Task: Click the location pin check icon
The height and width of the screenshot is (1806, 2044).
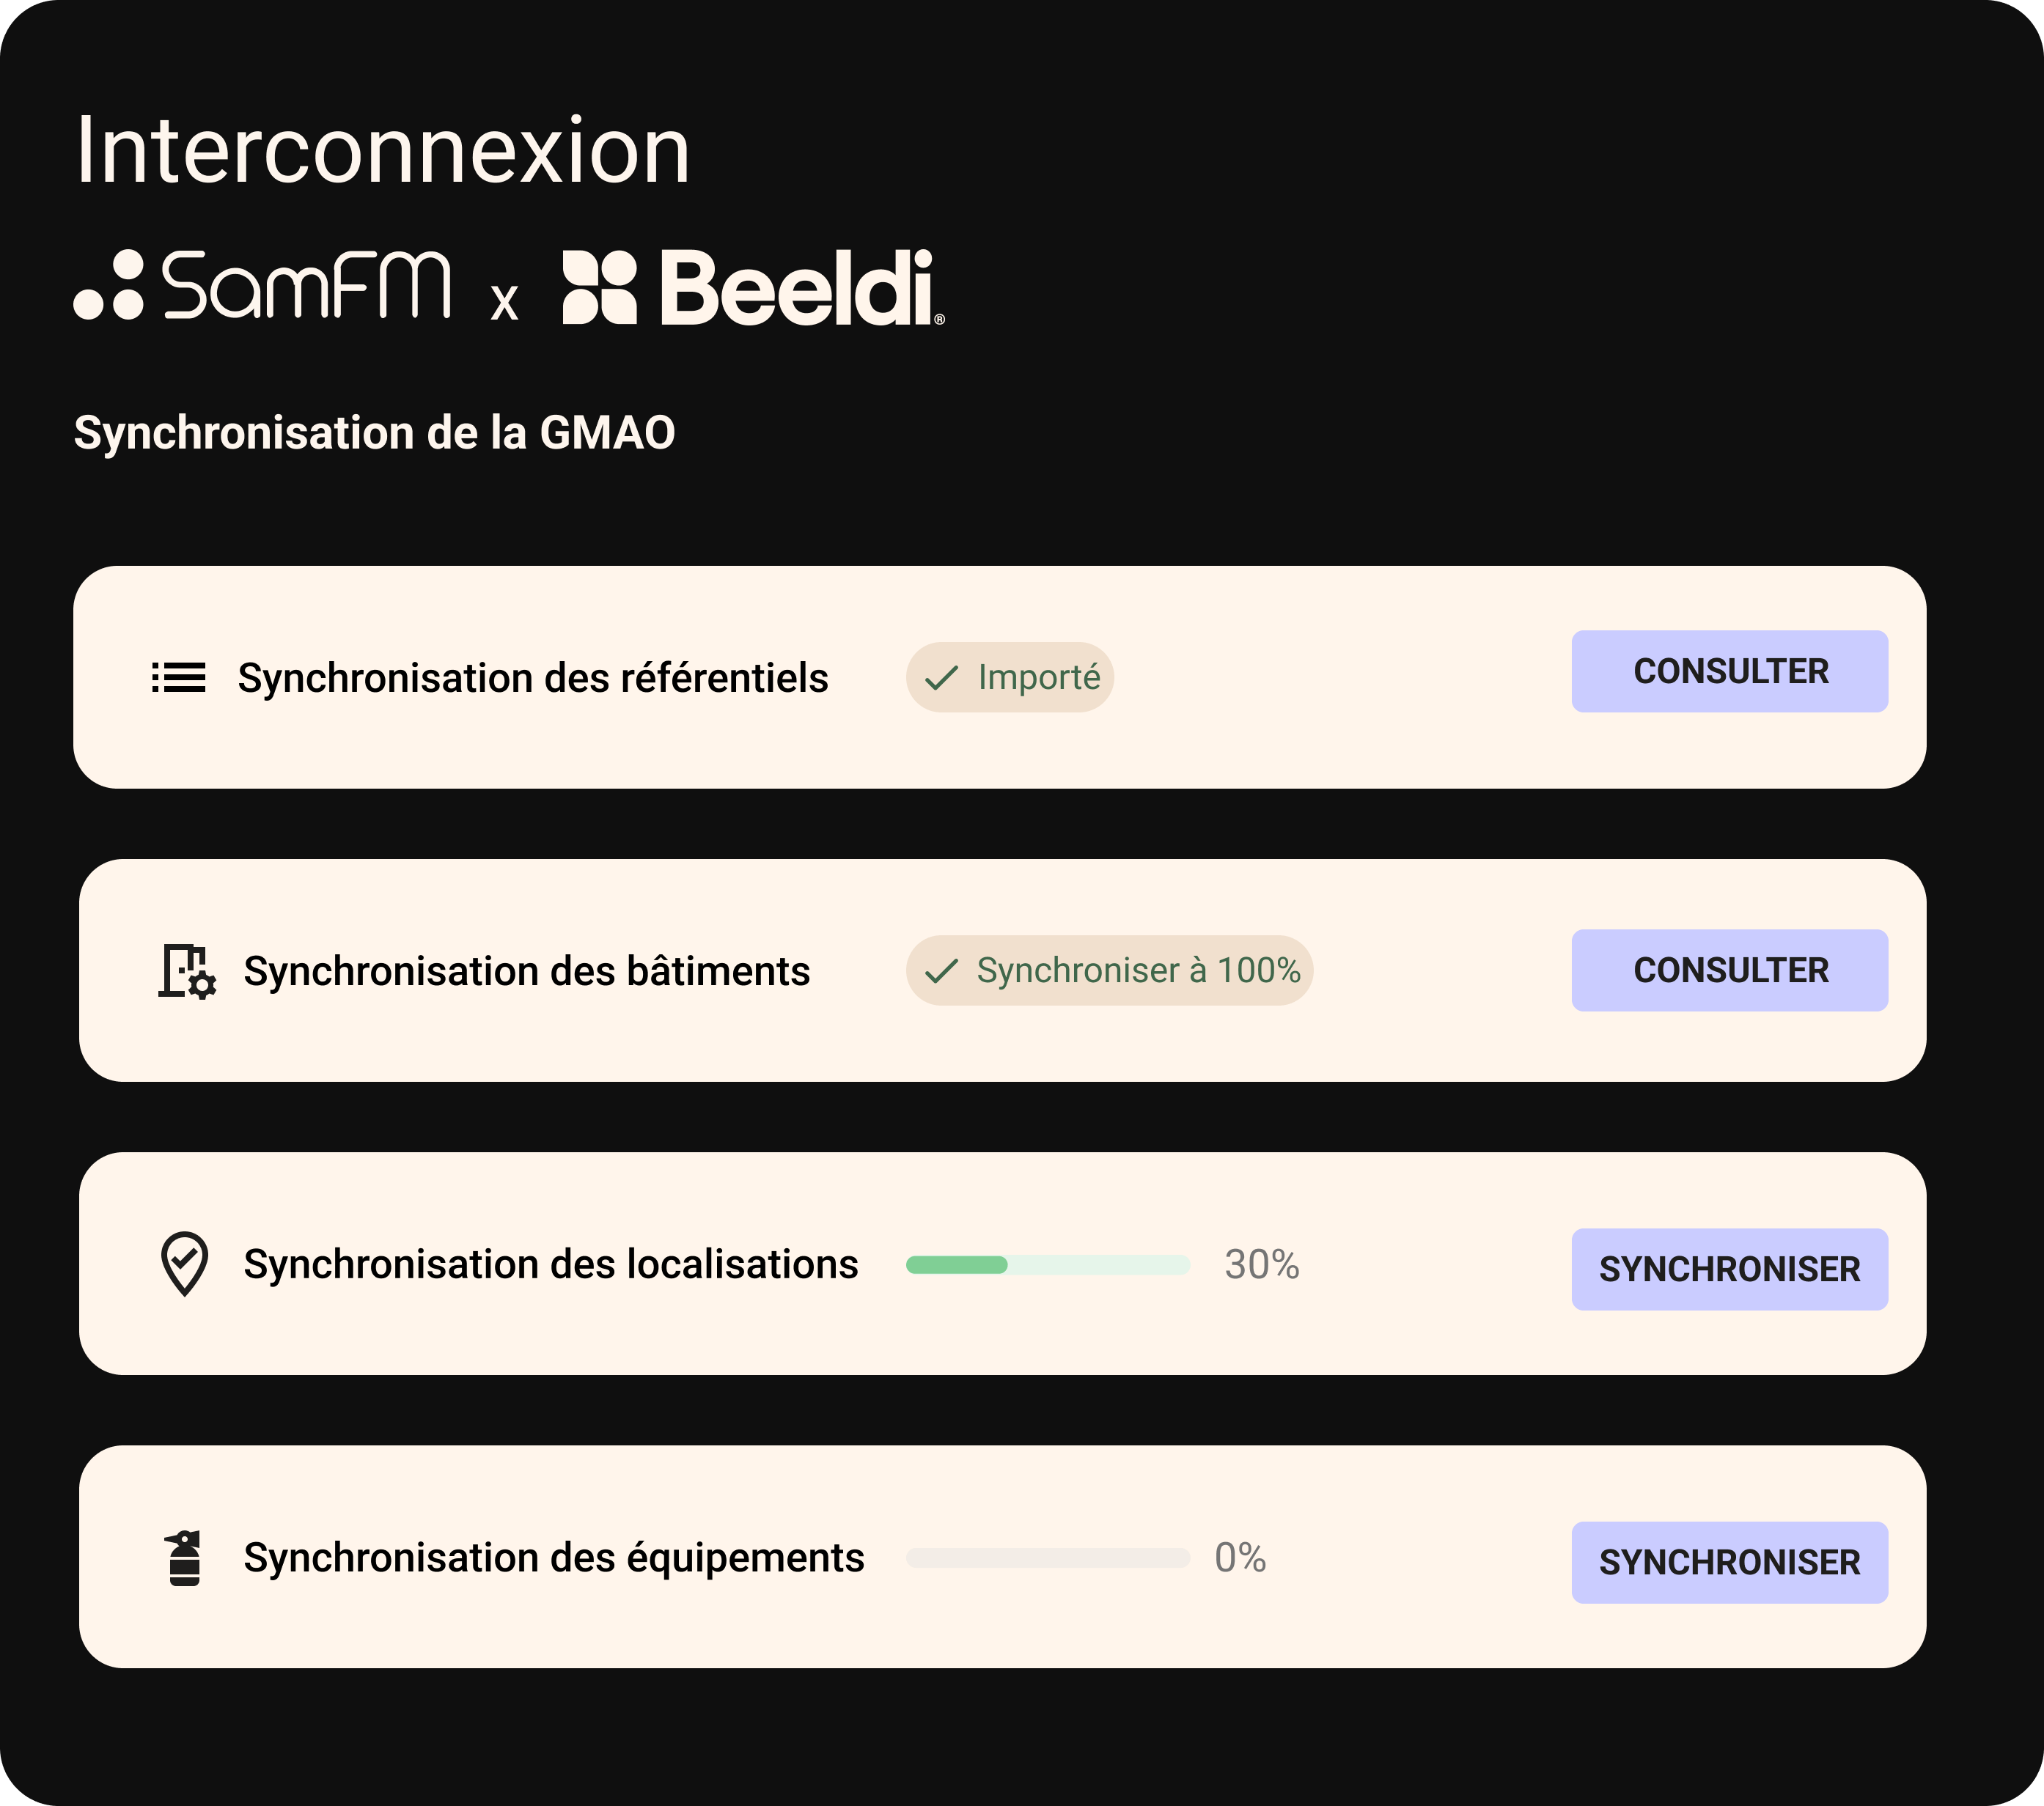Action: (185, 1264)
